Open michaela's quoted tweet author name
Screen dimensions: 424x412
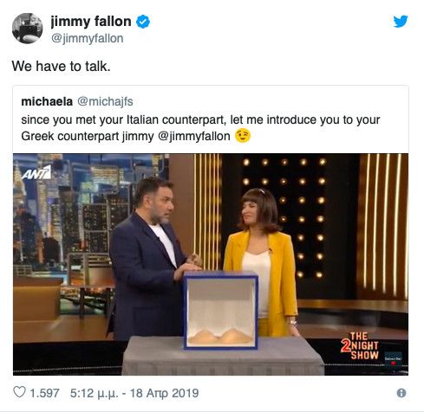click(x=47, y=101)
